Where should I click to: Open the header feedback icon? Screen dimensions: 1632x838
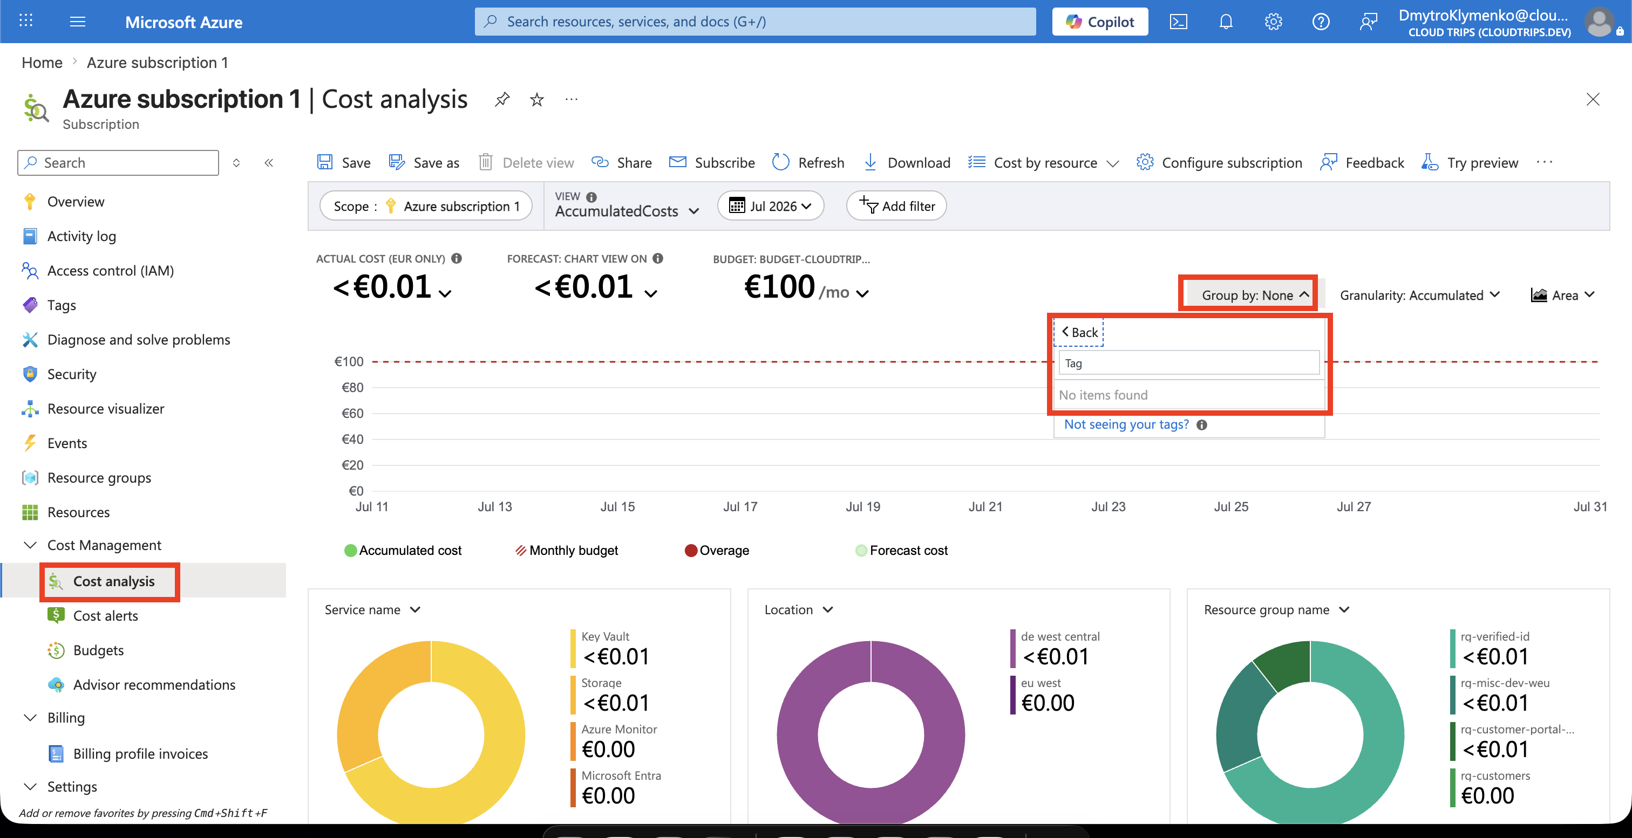pyautogui.click(x=1368, y=22)
